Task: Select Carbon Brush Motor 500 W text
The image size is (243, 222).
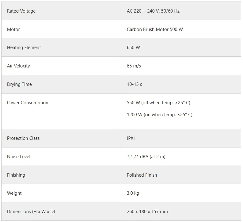Action: point(155,29)
